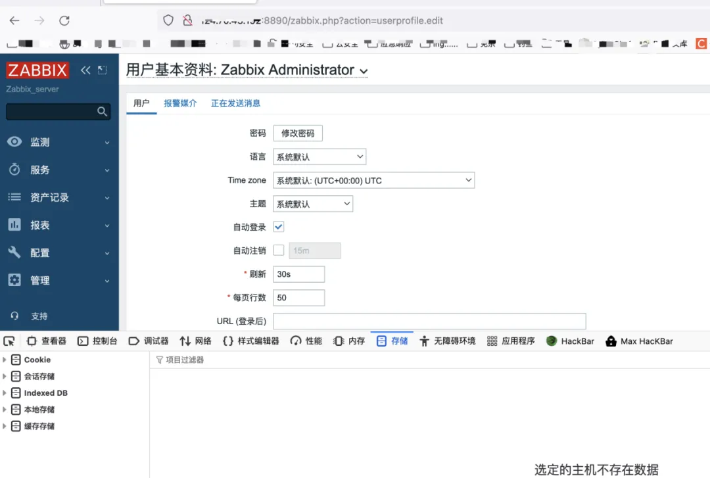Expand the Cookie storage tree item
This screenshot has width=710, height=478.
coord(5,360)
